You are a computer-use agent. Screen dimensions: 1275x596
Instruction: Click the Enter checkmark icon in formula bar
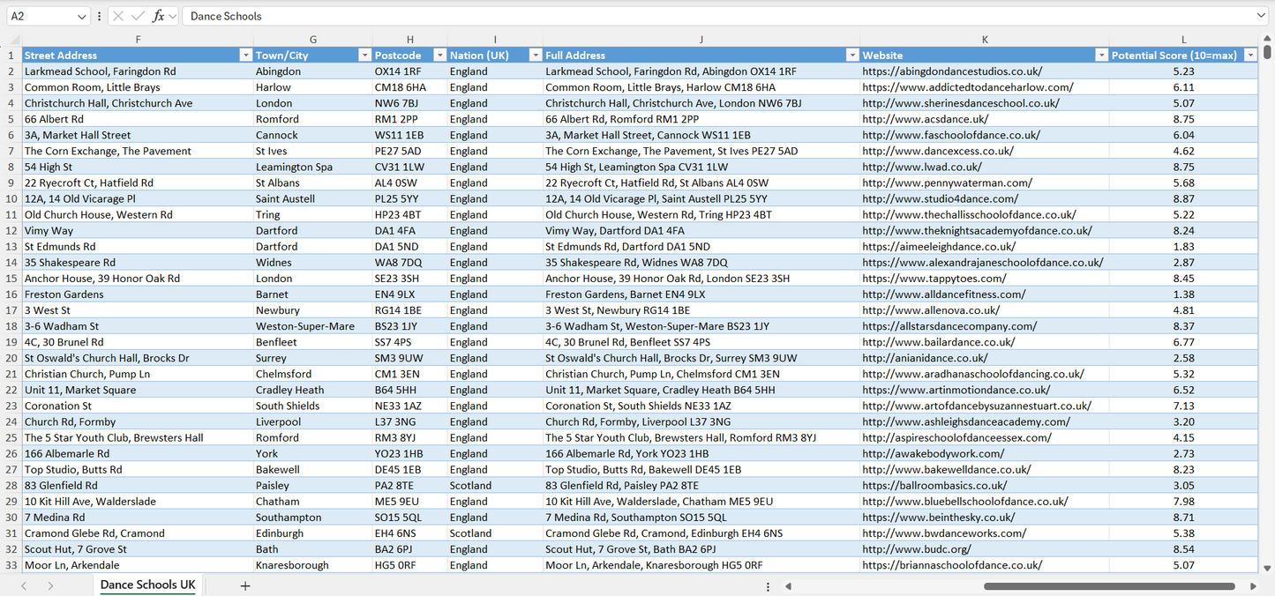click(x=139, y=16)
